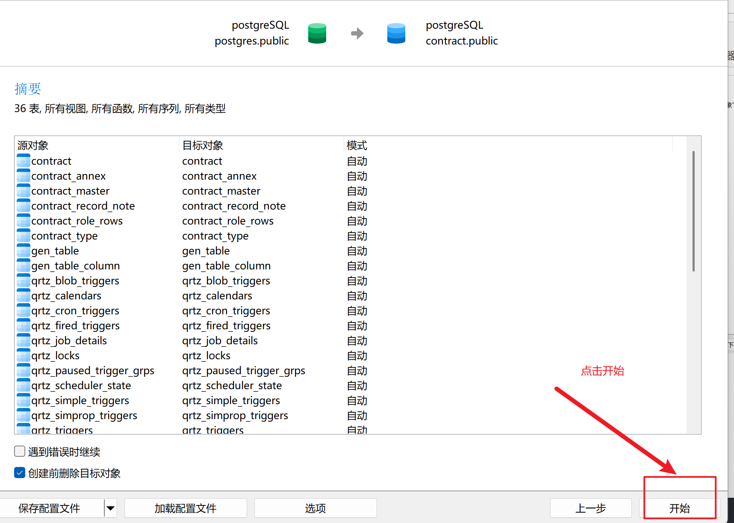Click the 模式 column header
Viewport: 734px width, 523px height.
tap(508, 145)
